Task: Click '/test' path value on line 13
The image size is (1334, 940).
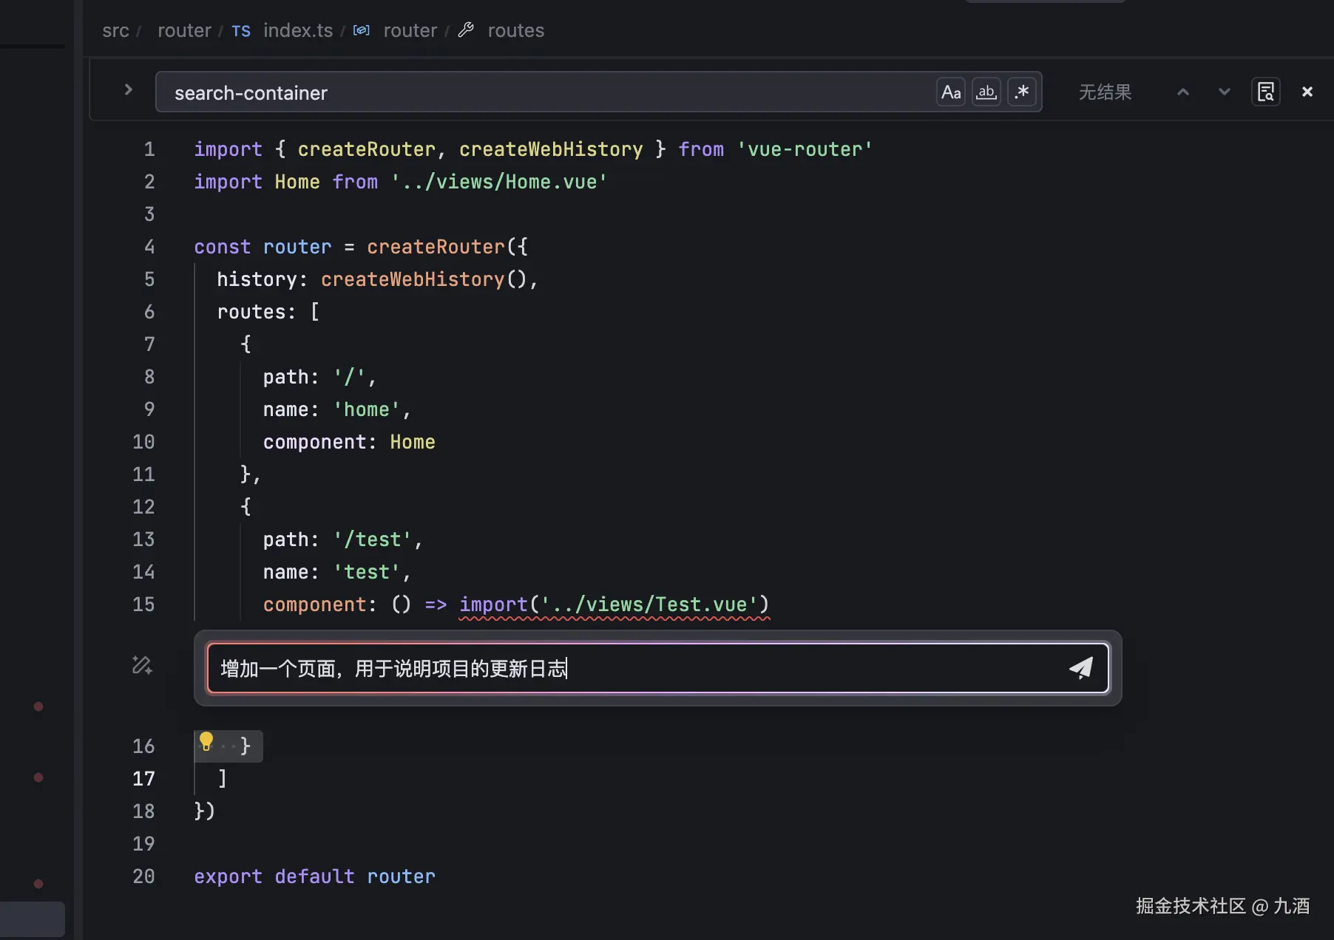Action: pos(373,539)
